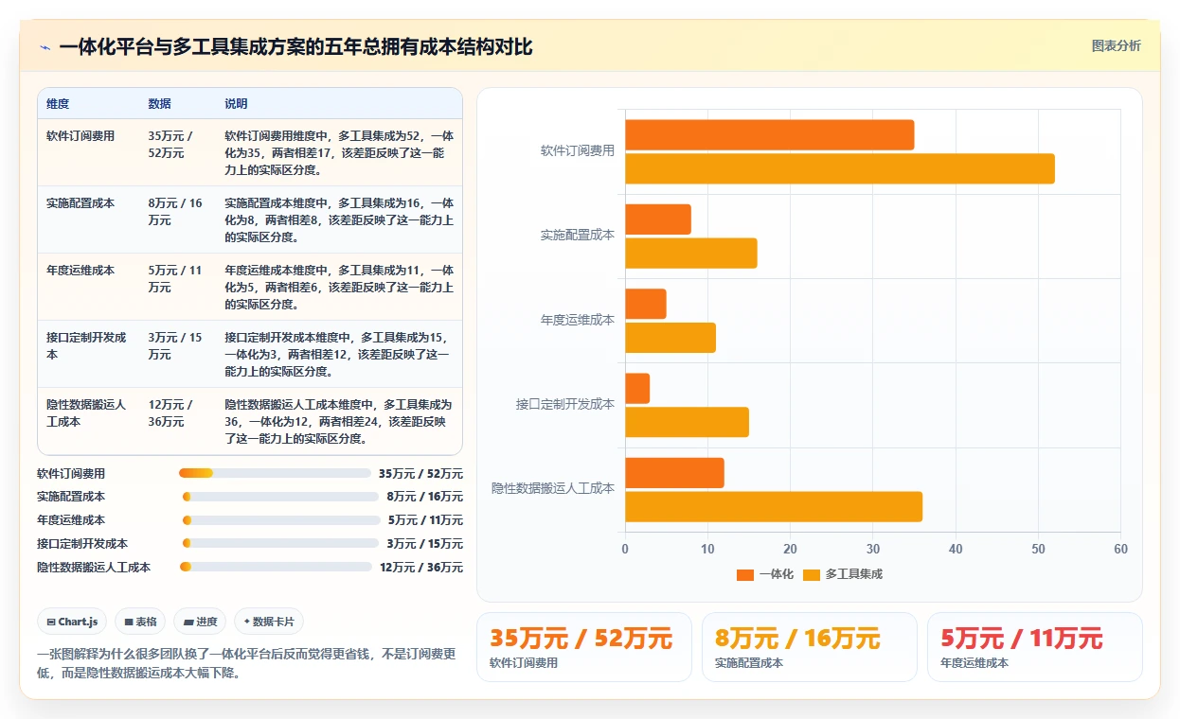Click 软件订阅费用 in the table's first column
Image resolution: width=1180 pixels, height=719 pixels.
click(x=80, y=136)
